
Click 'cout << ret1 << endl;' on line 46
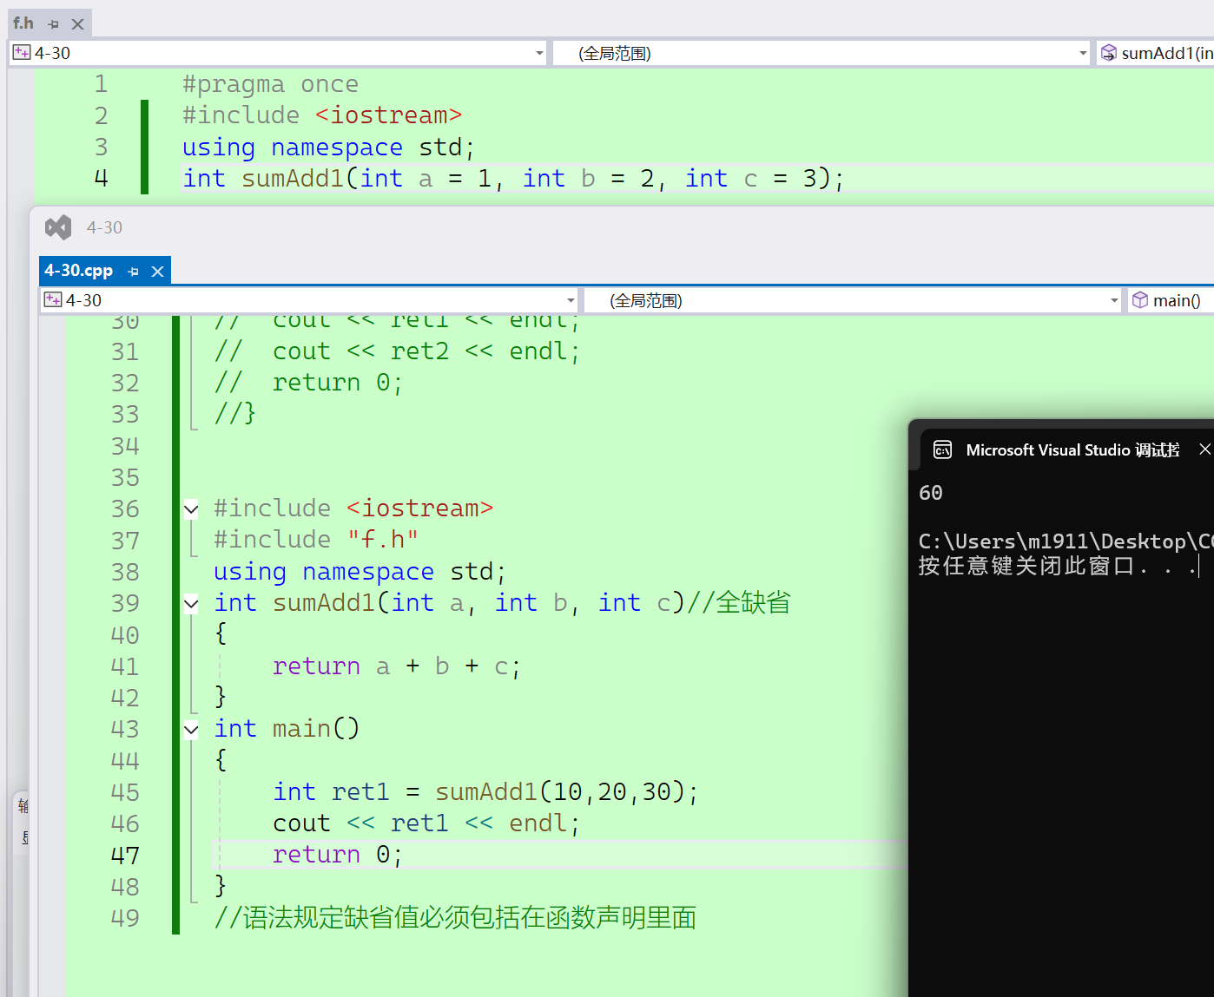[x=426, y=823]
